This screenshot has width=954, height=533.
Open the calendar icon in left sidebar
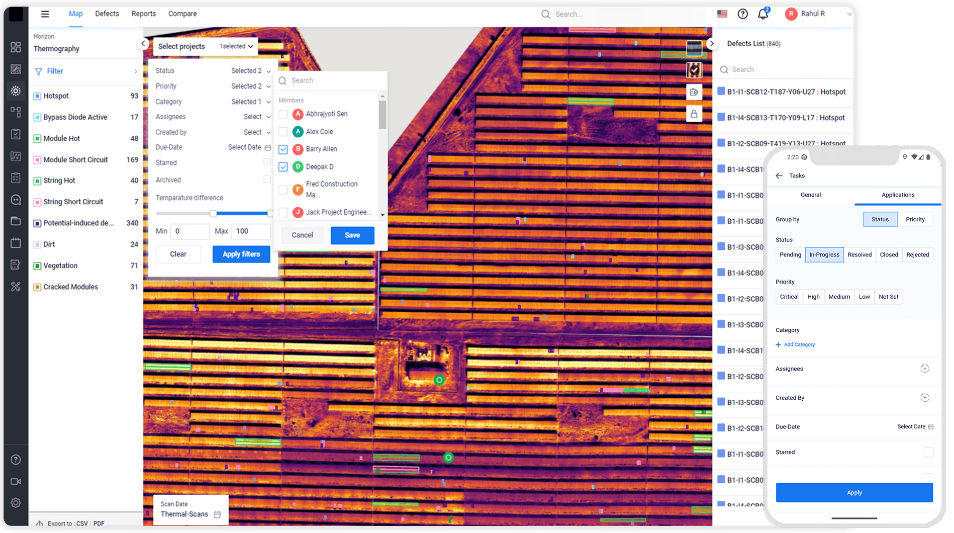(x=16, y=244)
